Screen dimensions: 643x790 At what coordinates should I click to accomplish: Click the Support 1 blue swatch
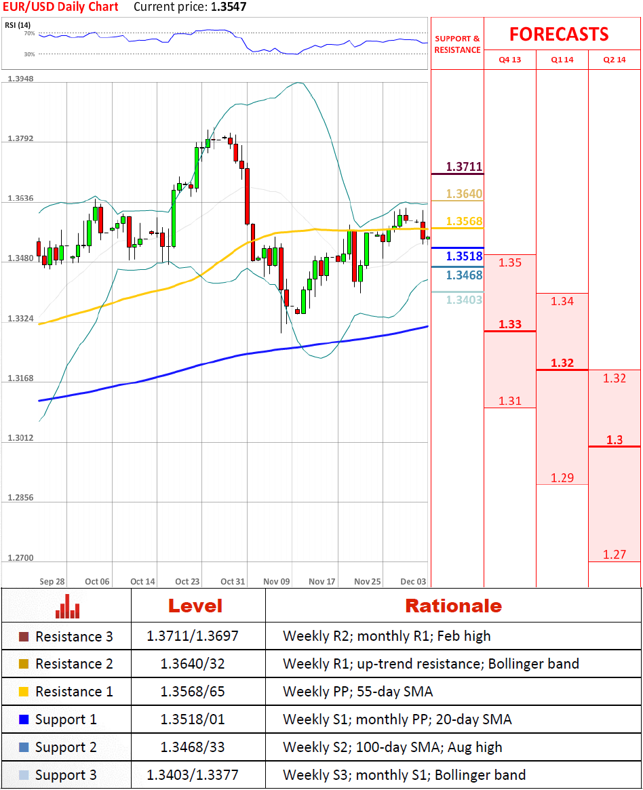pyautogui.click(x=24, y=719)
